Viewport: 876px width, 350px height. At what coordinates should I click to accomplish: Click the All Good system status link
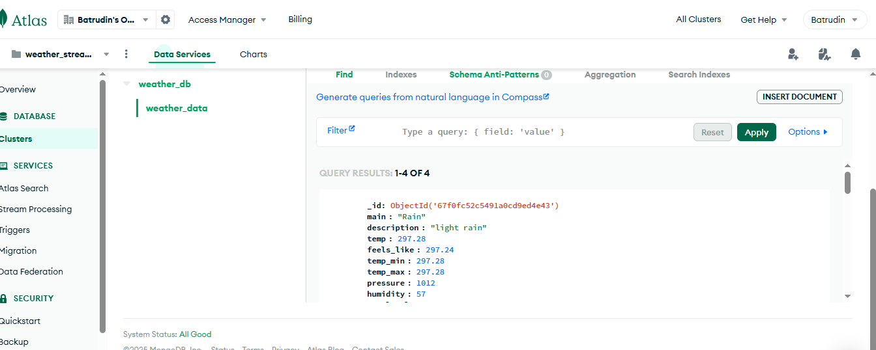196,334
